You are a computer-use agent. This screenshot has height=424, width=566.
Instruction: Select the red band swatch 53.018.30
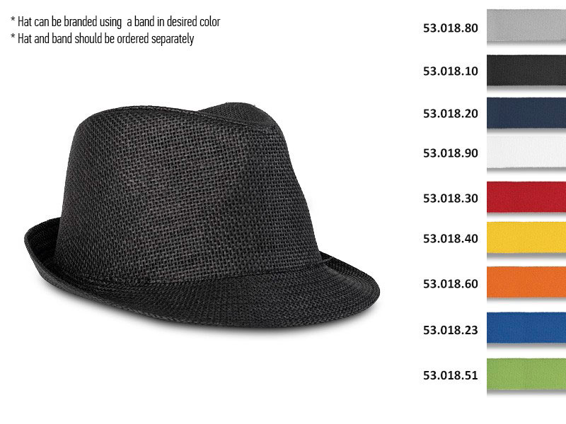526,197
